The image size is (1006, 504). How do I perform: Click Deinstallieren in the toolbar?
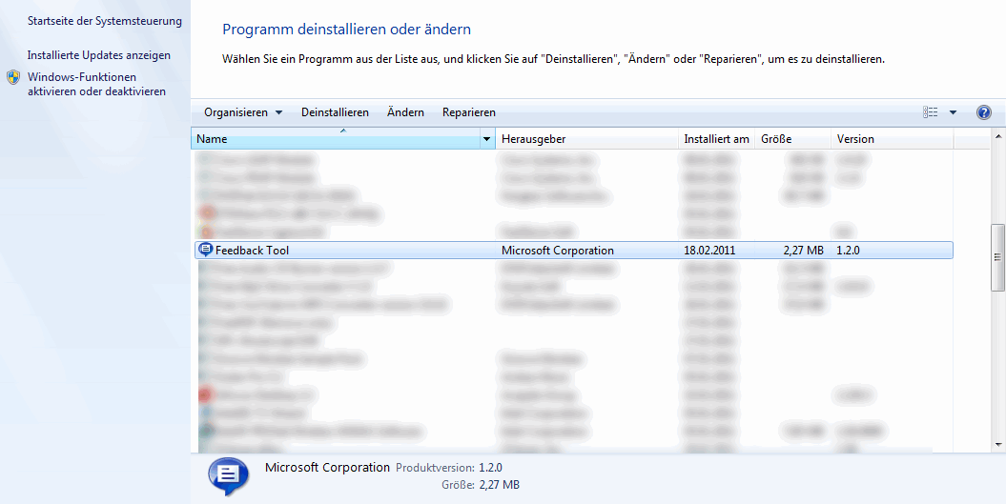tap(335, 112)
